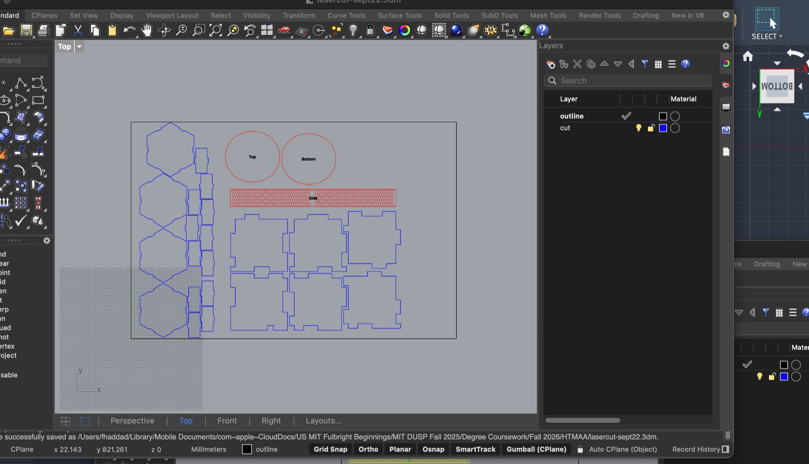This screenshot has height=464, width=809.
Task: Toggle Osnap in status bar
Action: pos(433,449)
